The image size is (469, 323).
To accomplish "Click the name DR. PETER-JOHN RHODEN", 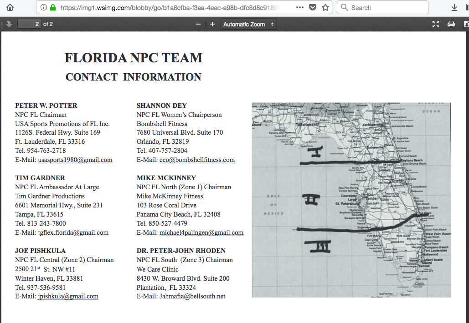I will coord(181,251).
